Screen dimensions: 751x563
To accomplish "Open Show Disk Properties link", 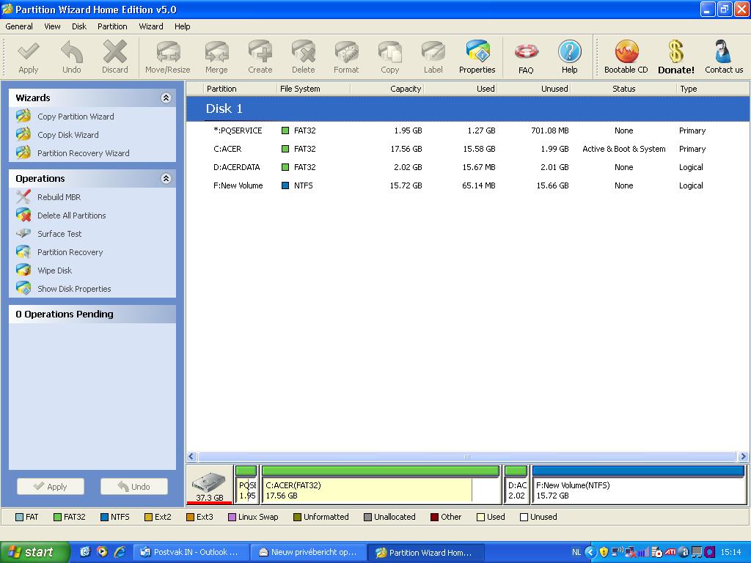I will [x=74, y=289].
